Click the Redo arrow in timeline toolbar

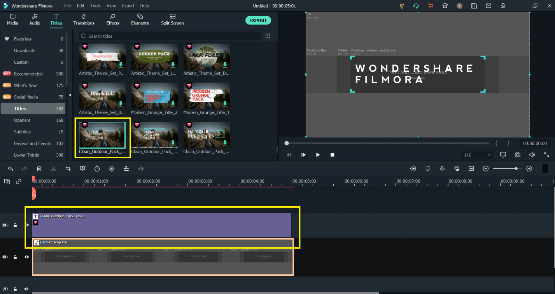[x=25, y=168]
